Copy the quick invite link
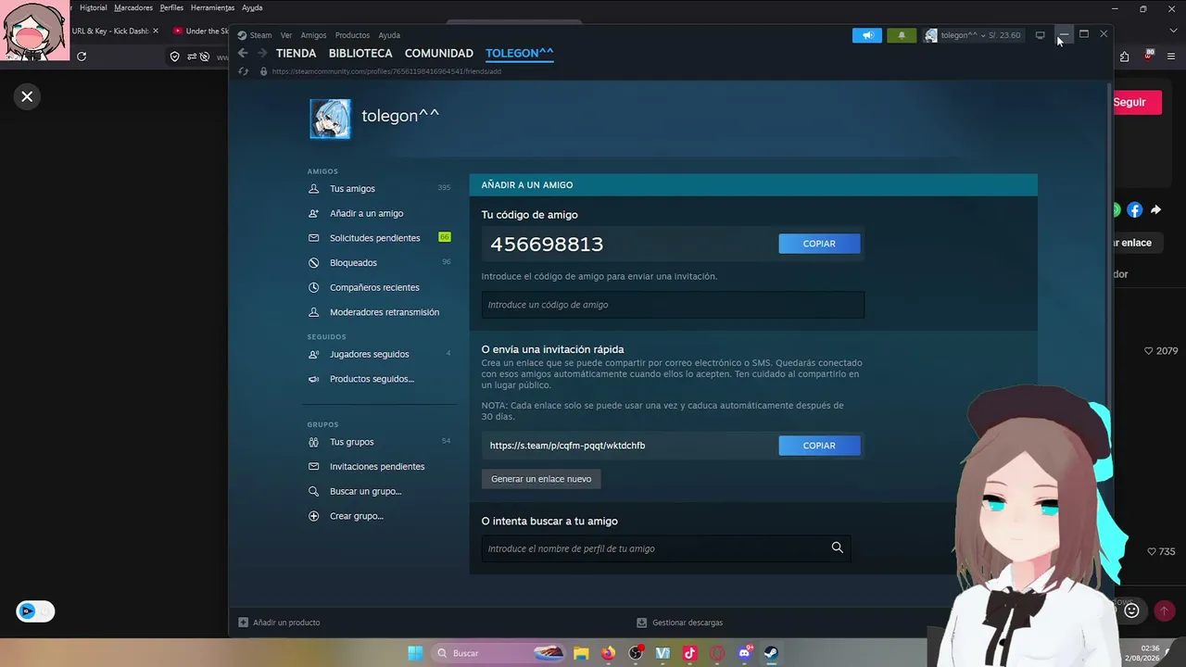1186x667 pixels. point(819,446)
